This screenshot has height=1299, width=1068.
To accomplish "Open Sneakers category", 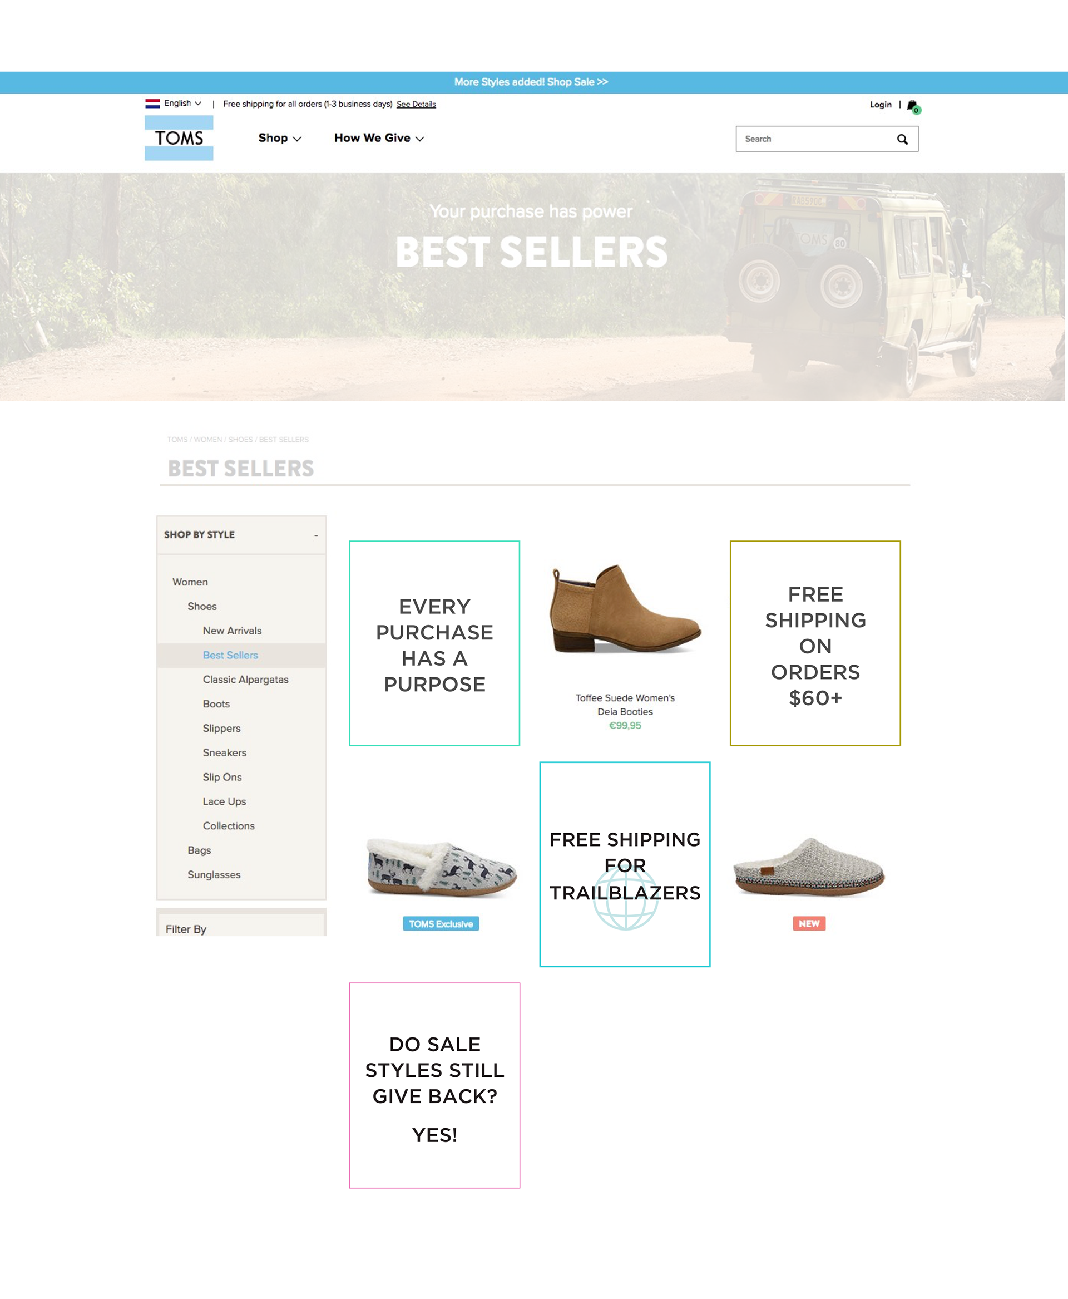I will pyautogui.click(x=225, y=752).
